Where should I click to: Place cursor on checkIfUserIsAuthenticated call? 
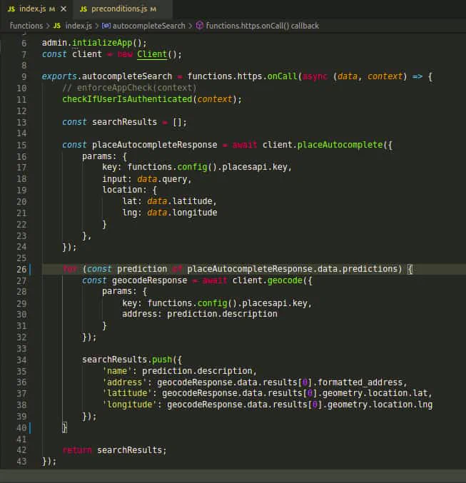coord(127,99)
